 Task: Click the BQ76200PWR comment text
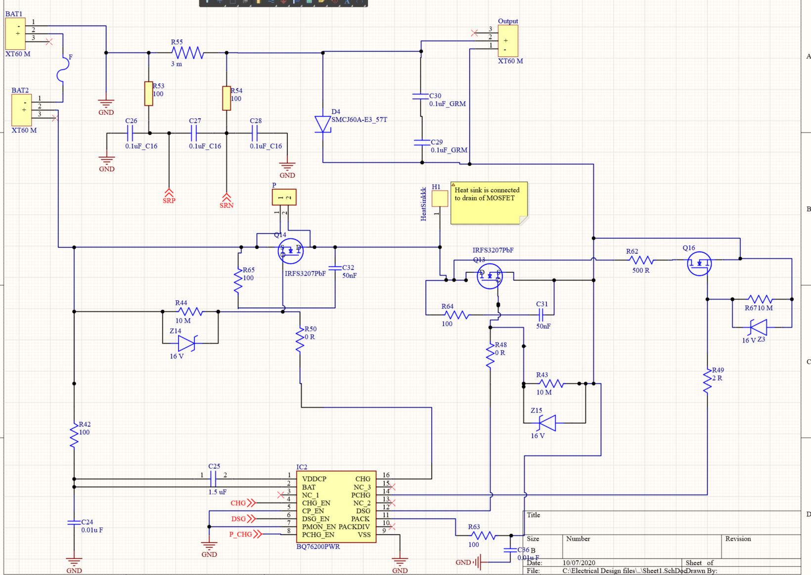pyautogui.click(x=318, y=547)
